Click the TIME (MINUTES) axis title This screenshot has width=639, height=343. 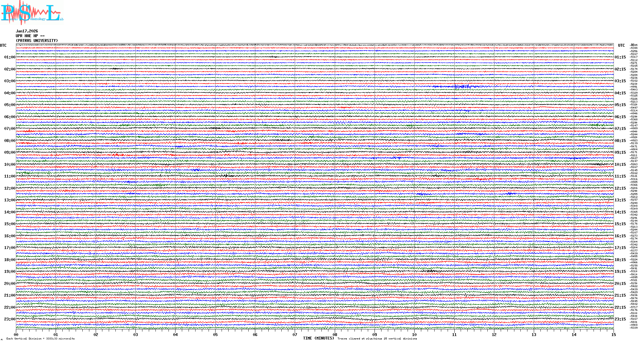click(x=319, y=338)
